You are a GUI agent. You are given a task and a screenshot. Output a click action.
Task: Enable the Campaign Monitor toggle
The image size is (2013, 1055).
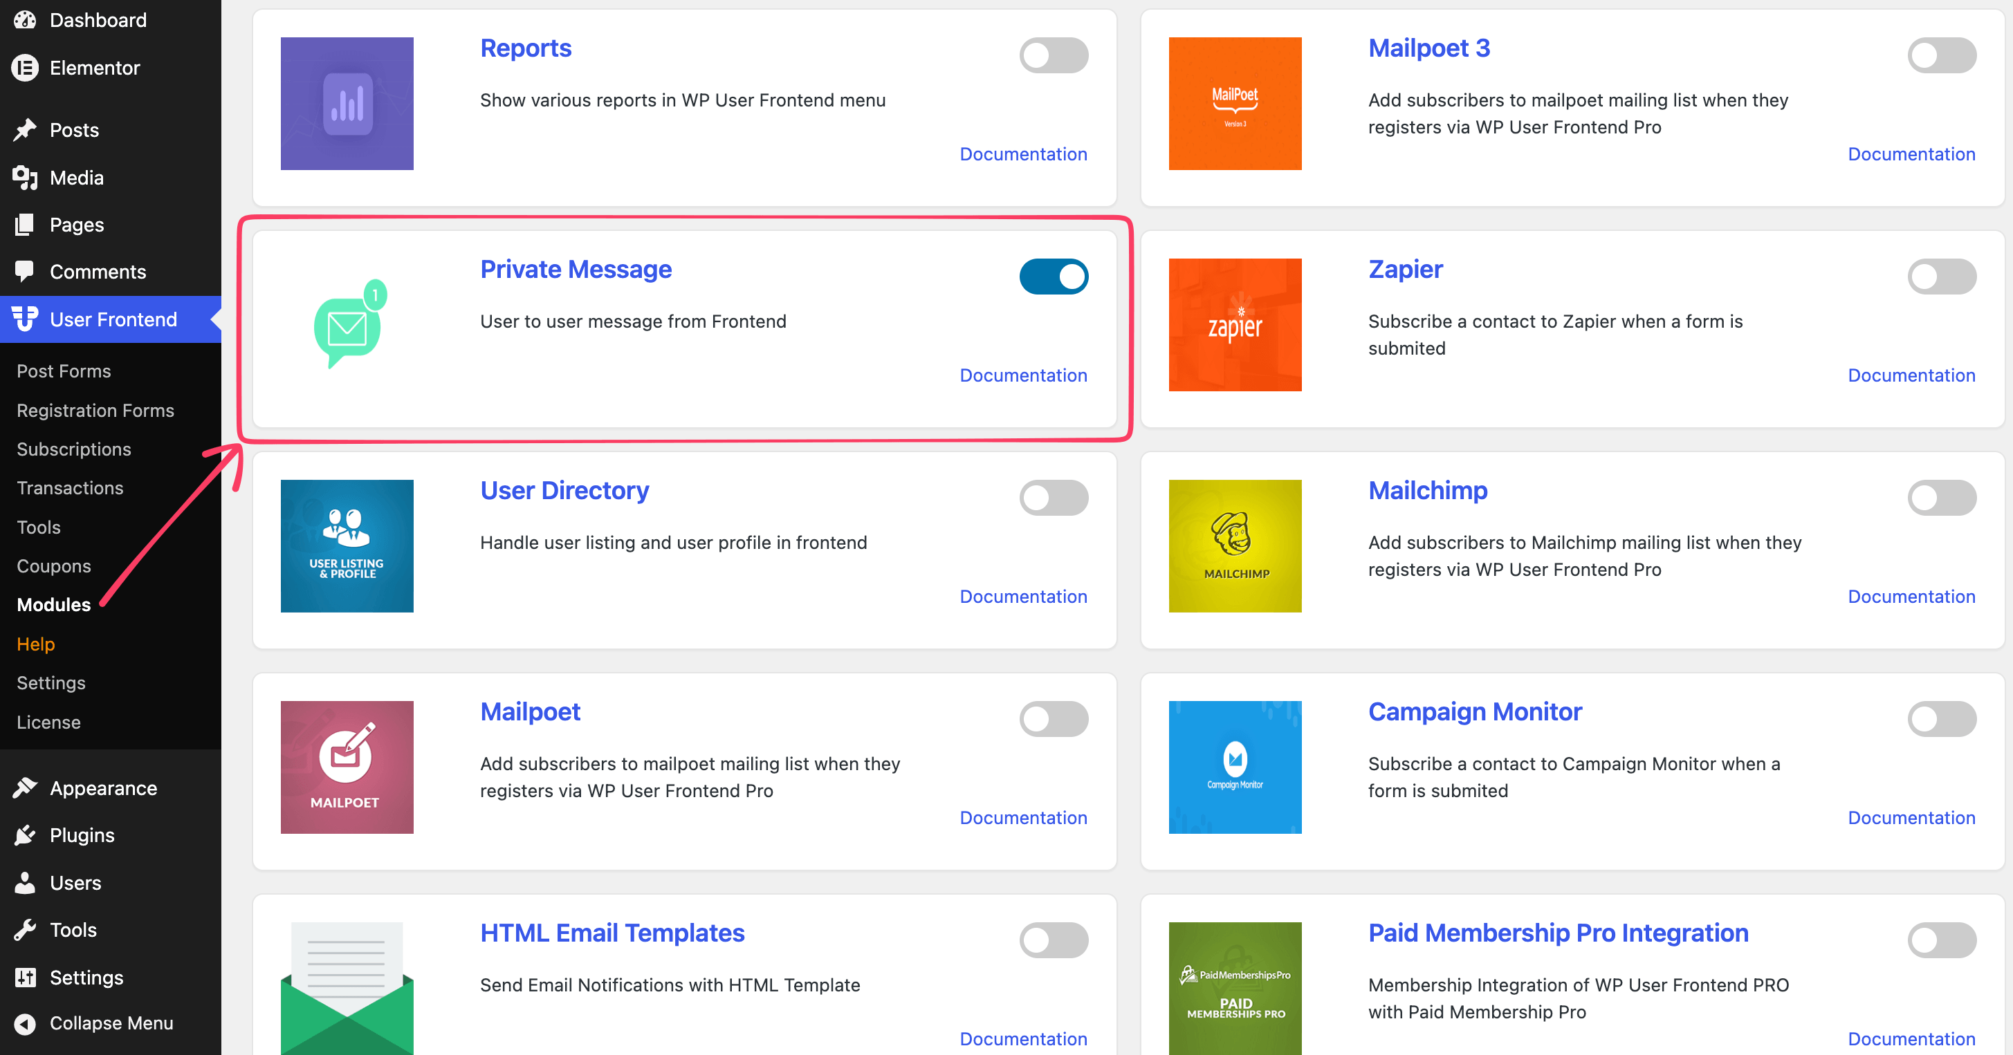click(1942, 718)
